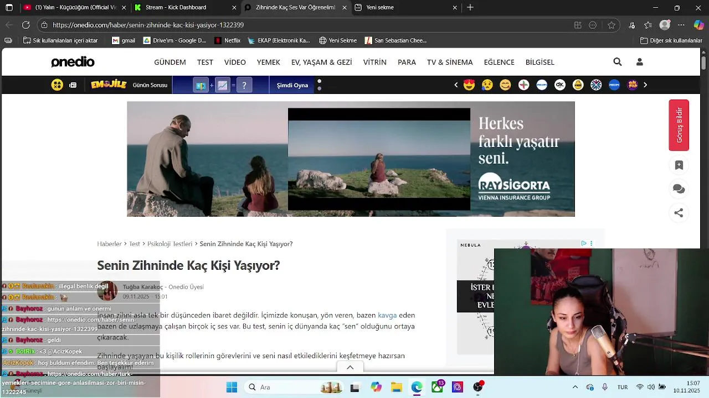Open the TEST menu item
This screenshot has height=398, width=709.
(x=205, y=62)
